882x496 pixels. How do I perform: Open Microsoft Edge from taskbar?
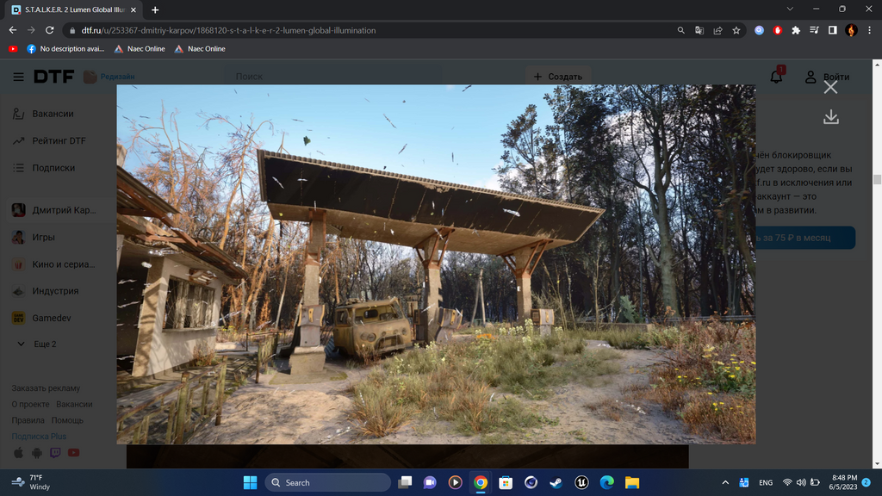coord(607,482)
